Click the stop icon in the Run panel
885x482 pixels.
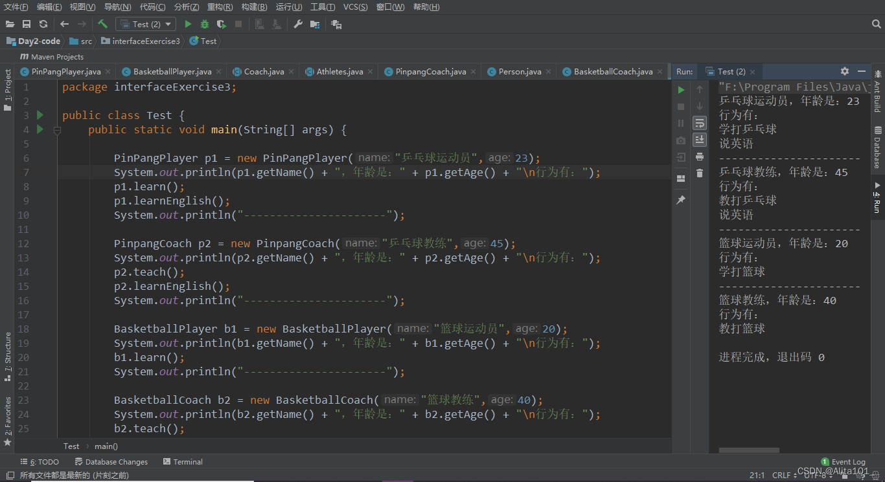pos(681,106)
